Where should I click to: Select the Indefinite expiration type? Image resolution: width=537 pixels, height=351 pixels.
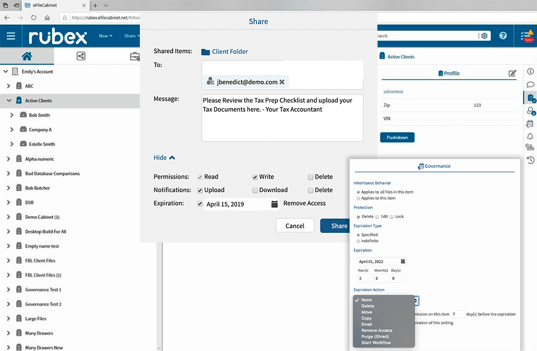tap(358, 241)
